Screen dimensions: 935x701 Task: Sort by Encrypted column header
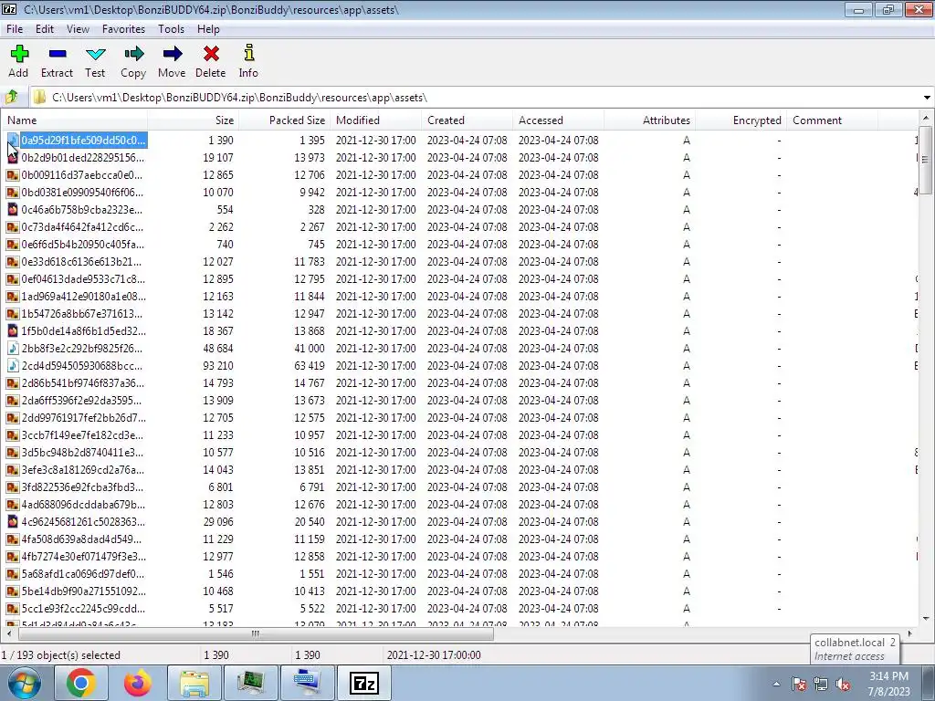741,120
